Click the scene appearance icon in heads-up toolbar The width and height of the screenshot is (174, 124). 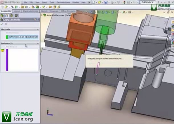[x=124, y=12]
